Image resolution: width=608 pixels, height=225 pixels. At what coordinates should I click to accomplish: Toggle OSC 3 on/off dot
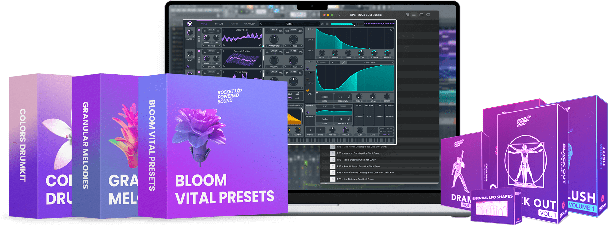[199, 72]
